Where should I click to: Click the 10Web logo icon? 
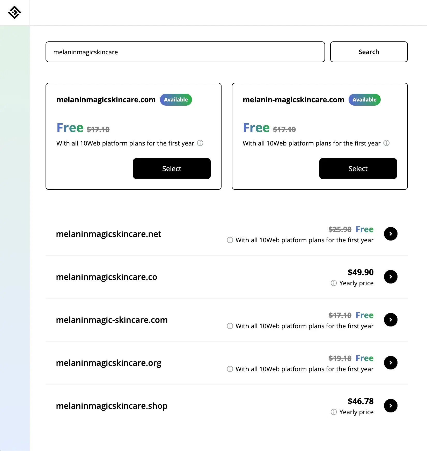pyautogui.click(x=14, y=12)
